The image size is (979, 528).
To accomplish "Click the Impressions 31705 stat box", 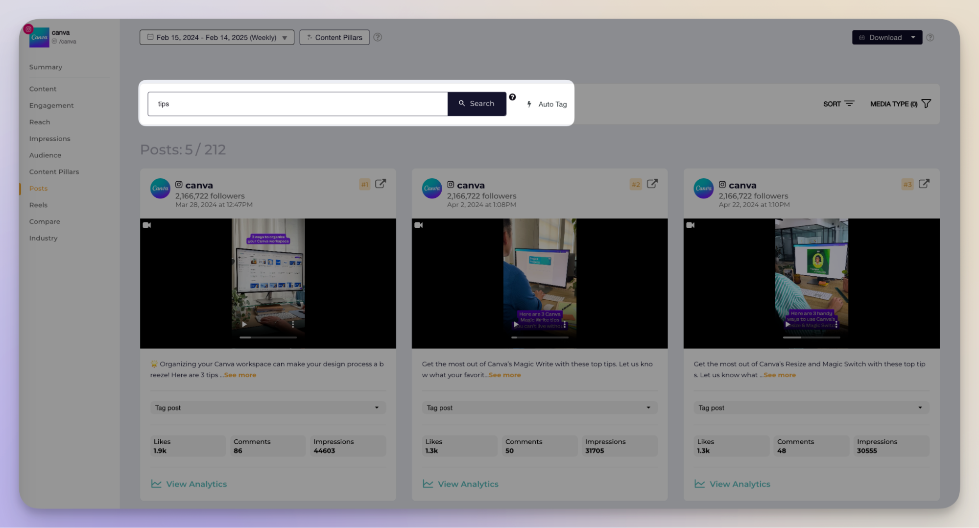I will 620,446.
